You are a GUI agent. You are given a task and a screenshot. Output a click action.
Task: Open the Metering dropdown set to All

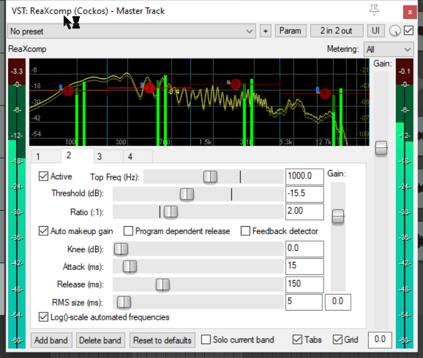[x=388, y=49]
